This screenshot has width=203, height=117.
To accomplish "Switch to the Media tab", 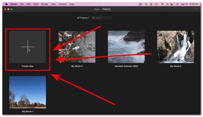I will click(x=97, y=9).
